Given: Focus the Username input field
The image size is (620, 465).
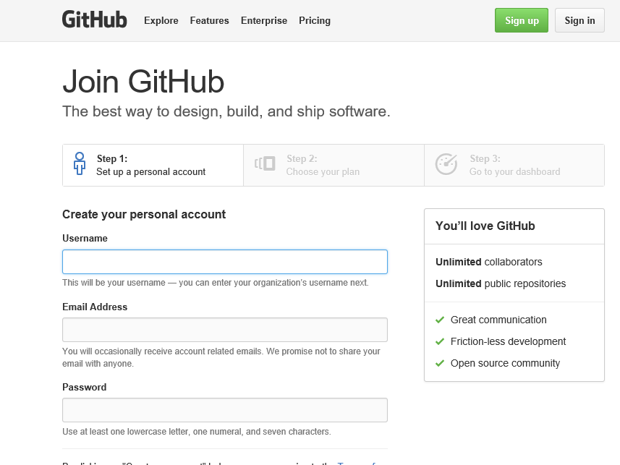Looking at the screenshot, I should point(224,262).
